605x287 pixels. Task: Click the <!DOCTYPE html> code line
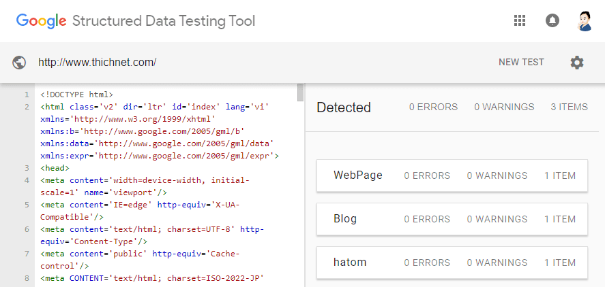(76, 95)
